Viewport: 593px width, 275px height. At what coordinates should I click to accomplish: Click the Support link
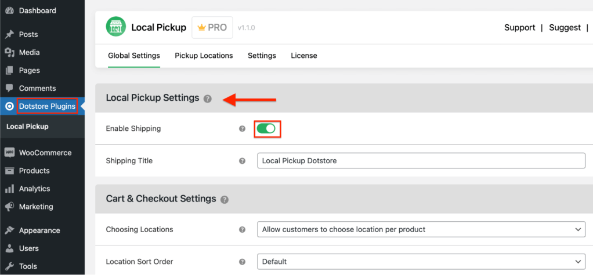(x=519, y=27)
